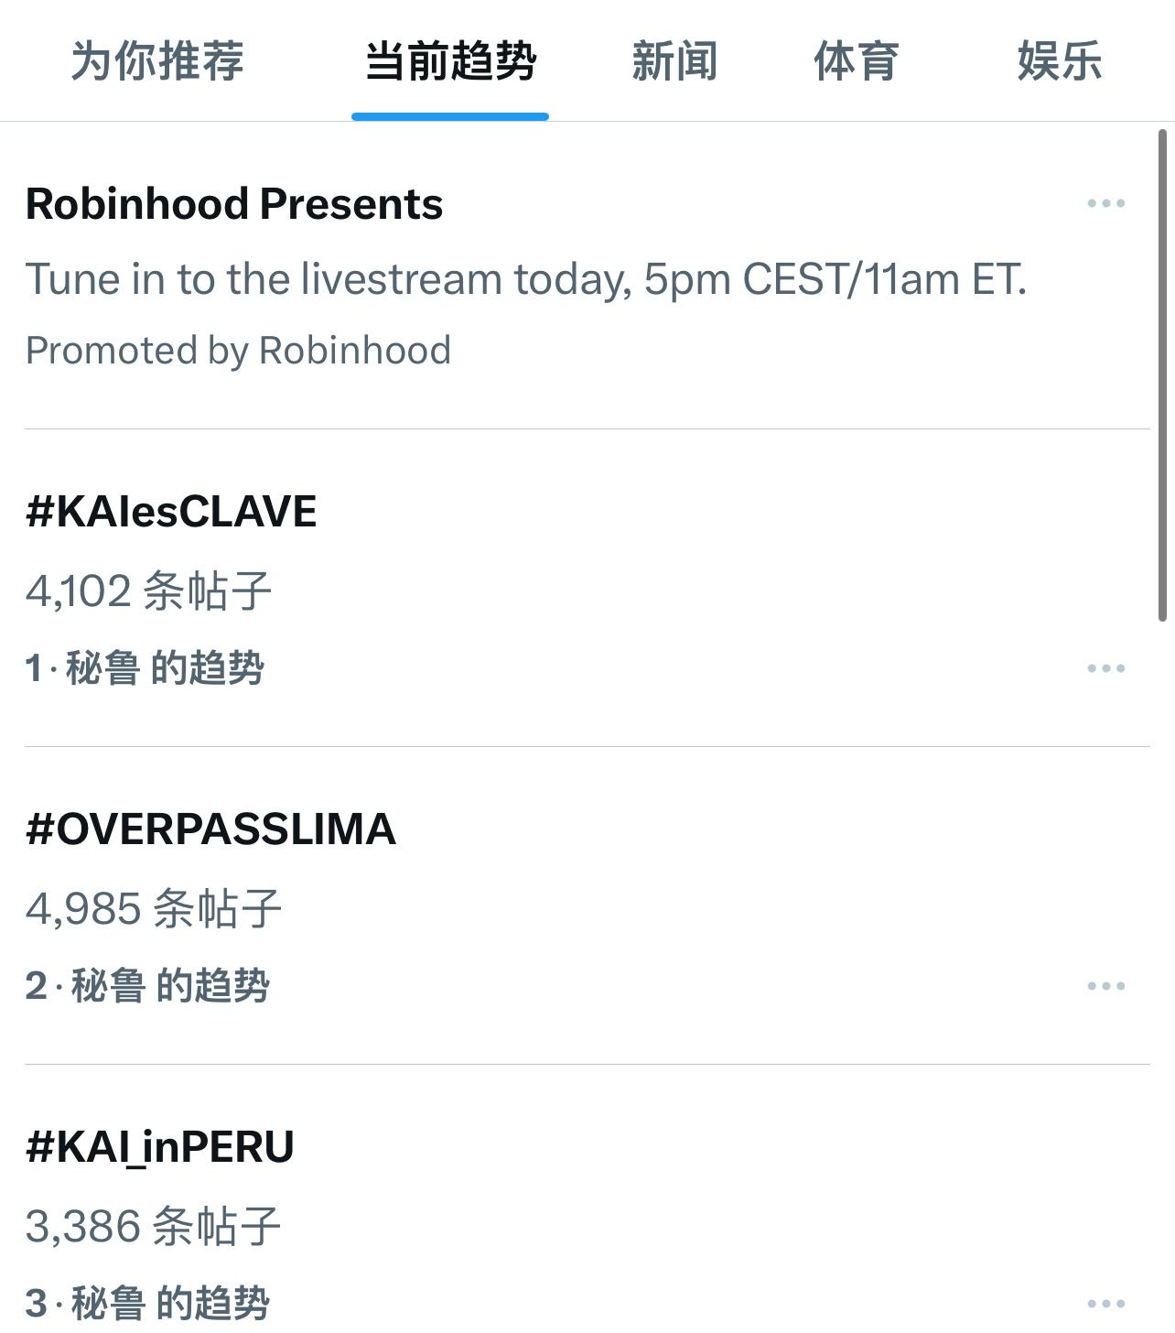Click the trends list scrollbar thumb
Viewport: 1175px width, 1333px height.
point(1163,375)
